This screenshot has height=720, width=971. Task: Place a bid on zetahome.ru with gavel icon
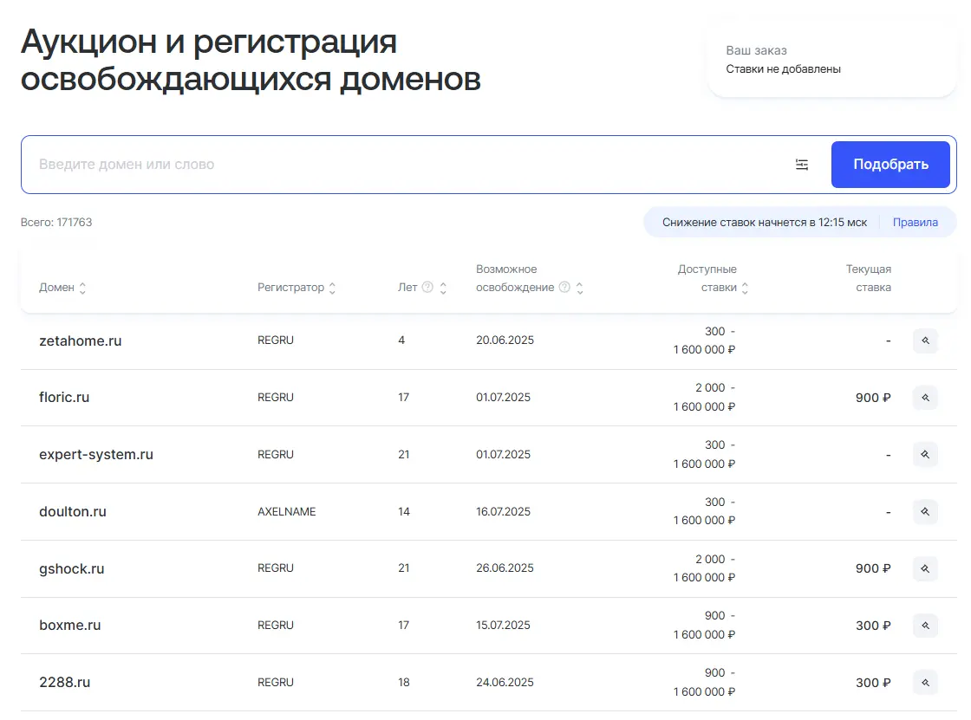click(924, 341)
